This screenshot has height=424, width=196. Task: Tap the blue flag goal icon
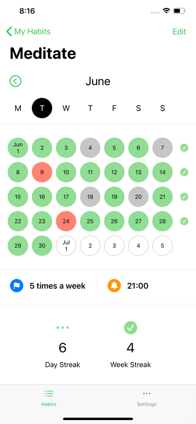click(17, 286)
